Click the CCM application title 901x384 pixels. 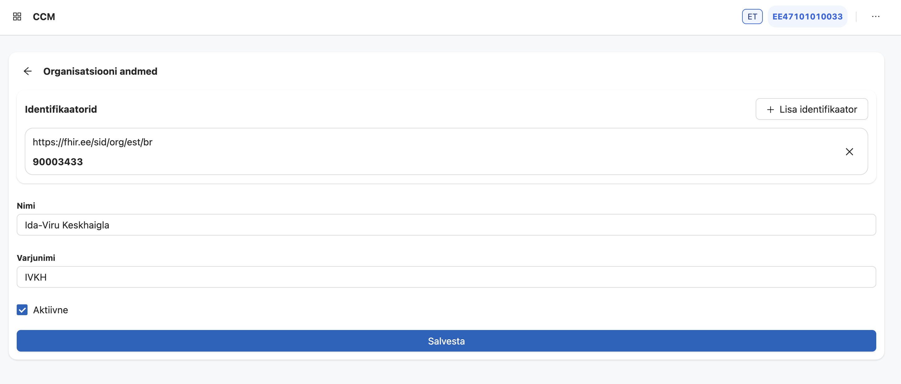click(44, 16)
